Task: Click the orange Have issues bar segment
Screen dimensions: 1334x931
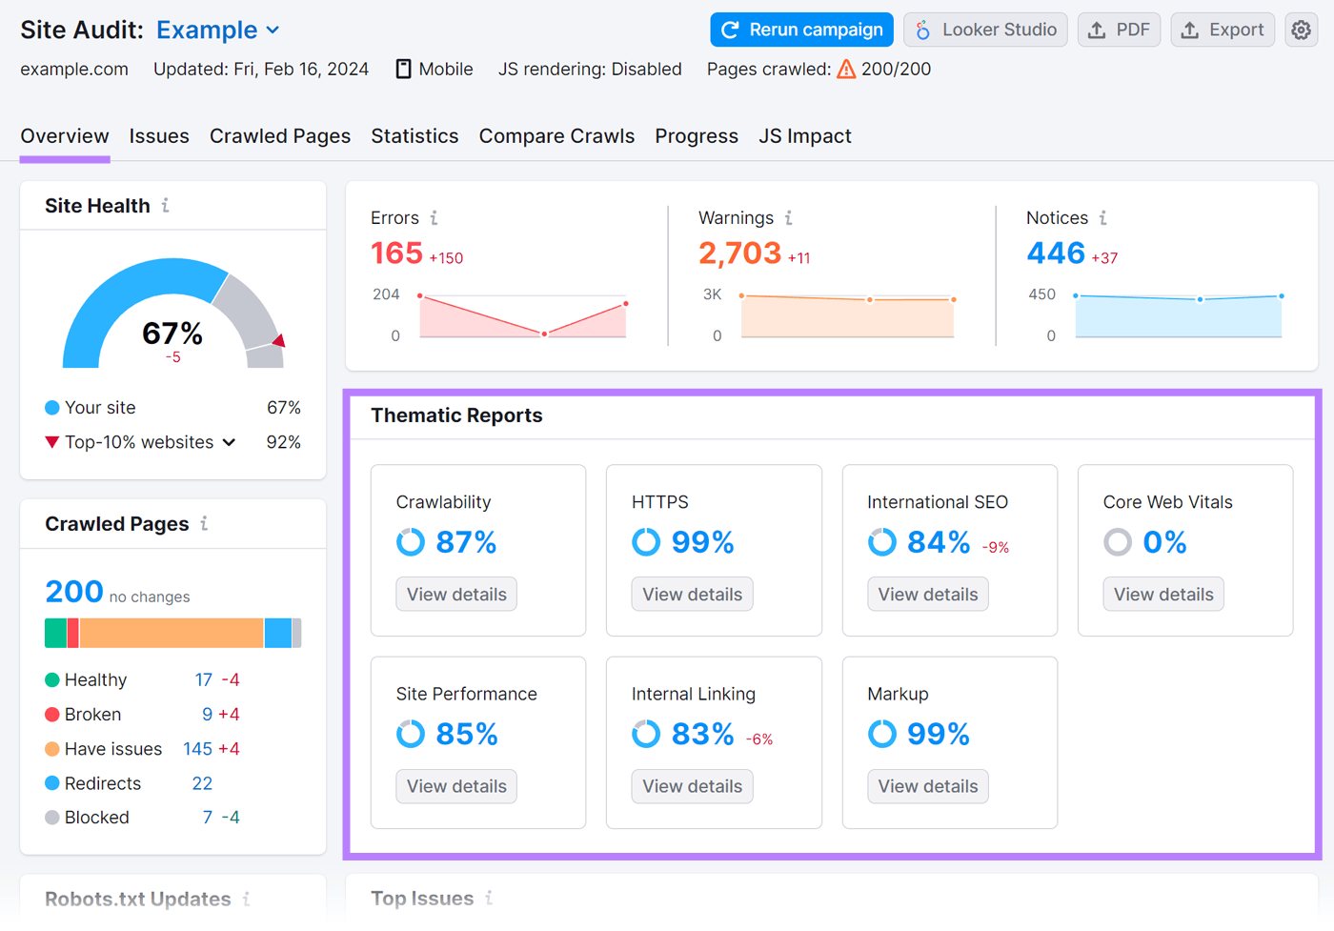Action: 172,634
